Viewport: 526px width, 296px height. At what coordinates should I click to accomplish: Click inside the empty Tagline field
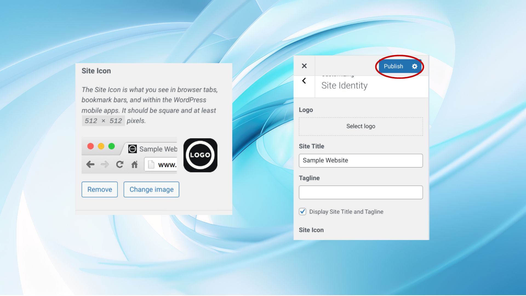click(361, 192)
